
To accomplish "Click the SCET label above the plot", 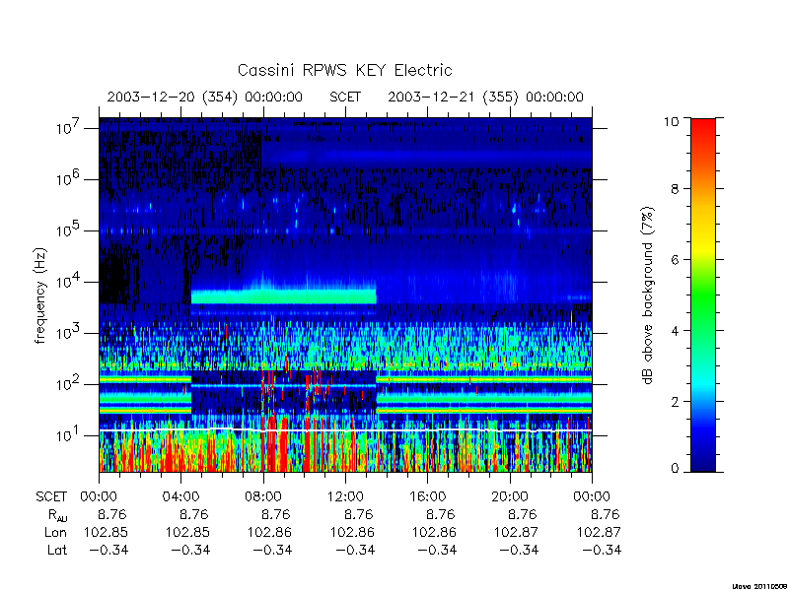I will click(x=345, y=97).
